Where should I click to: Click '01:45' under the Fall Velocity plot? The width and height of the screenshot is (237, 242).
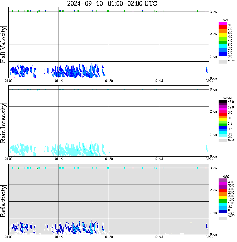(159, 81)
